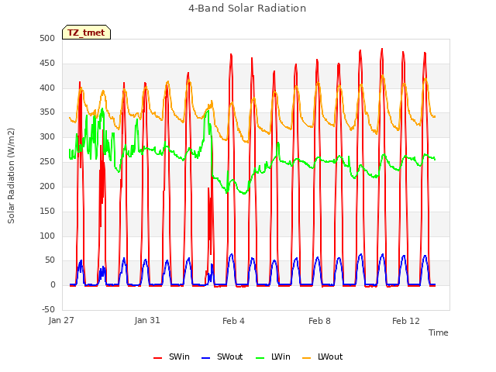Viewport: 496px width, 372px height.
Task: Toggle the LWout legend entry
Action: tap(322, 356)
